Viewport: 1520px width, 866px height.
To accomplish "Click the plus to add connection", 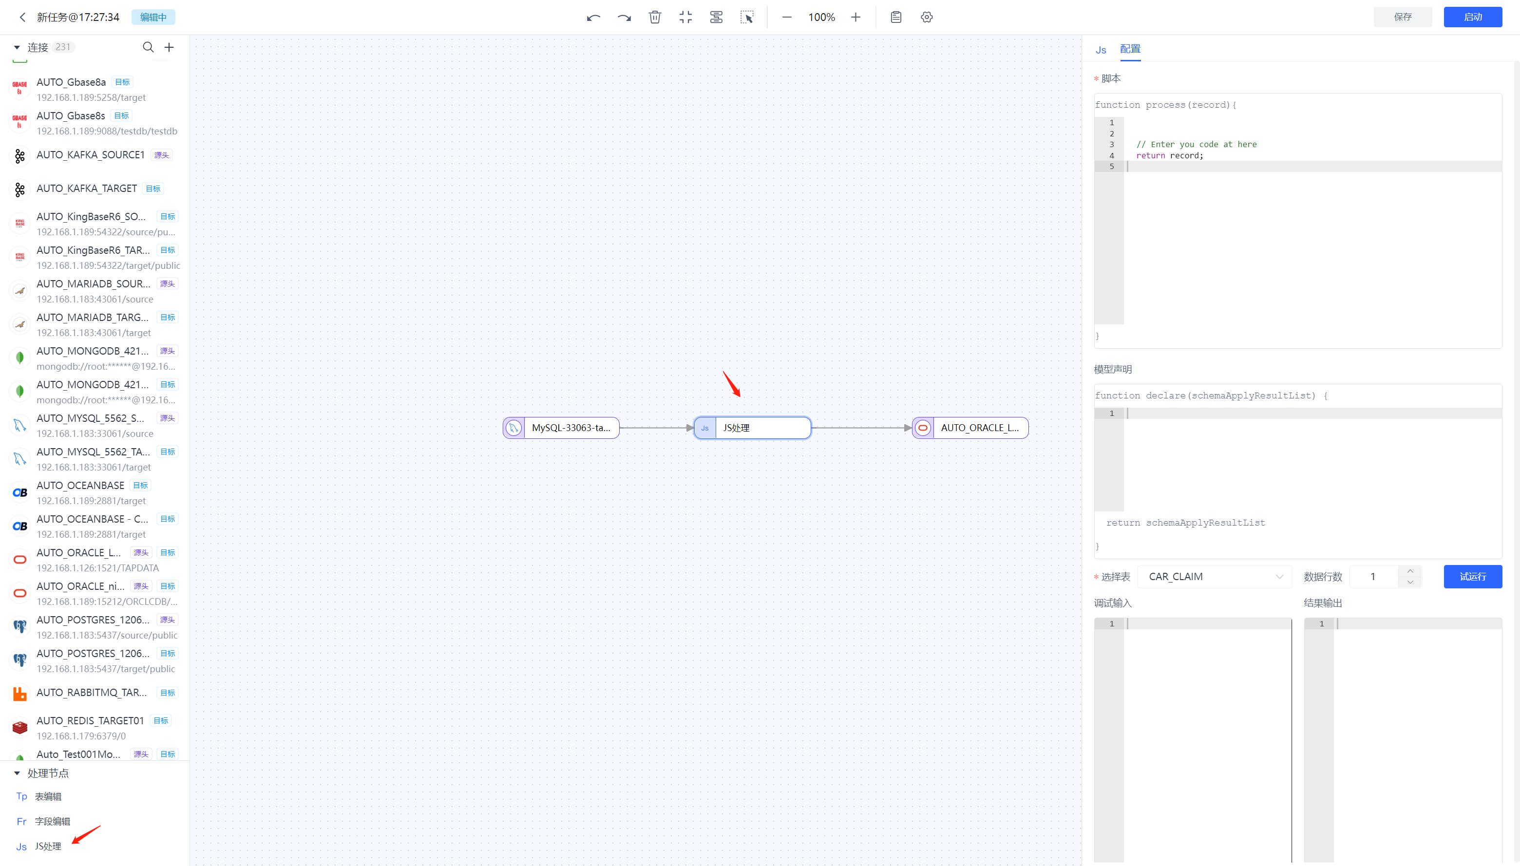I will pyautogui.click(x=169, y=47).
